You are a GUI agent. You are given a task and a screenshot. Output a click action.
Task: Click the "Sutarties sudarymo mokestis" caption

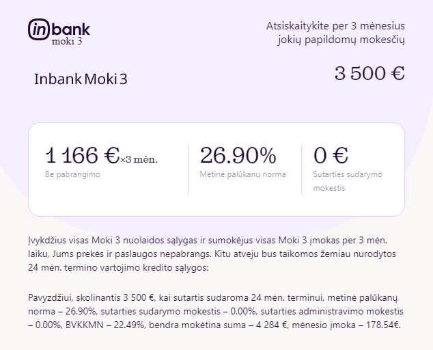(348, 180)
